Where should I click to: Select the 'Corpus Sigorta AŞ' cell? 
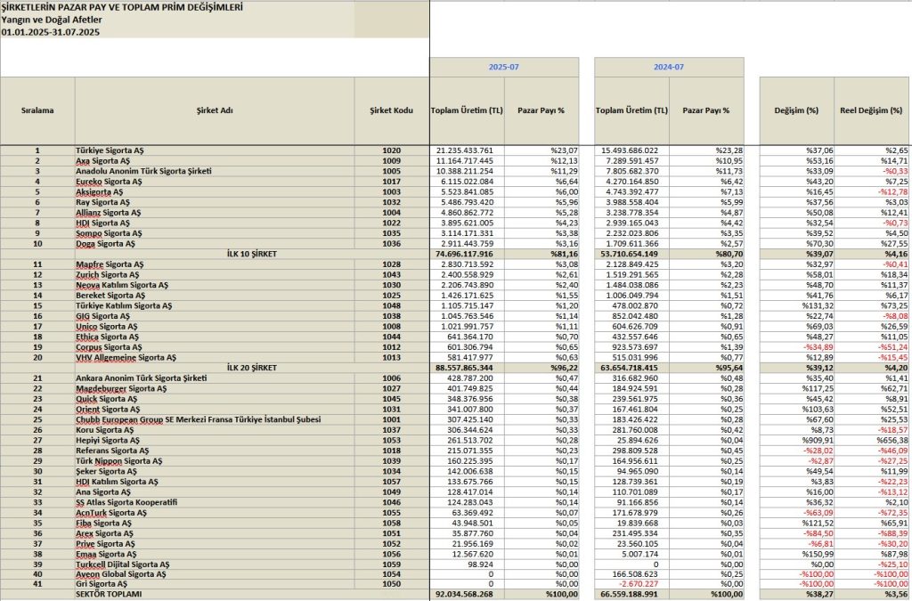215,347
